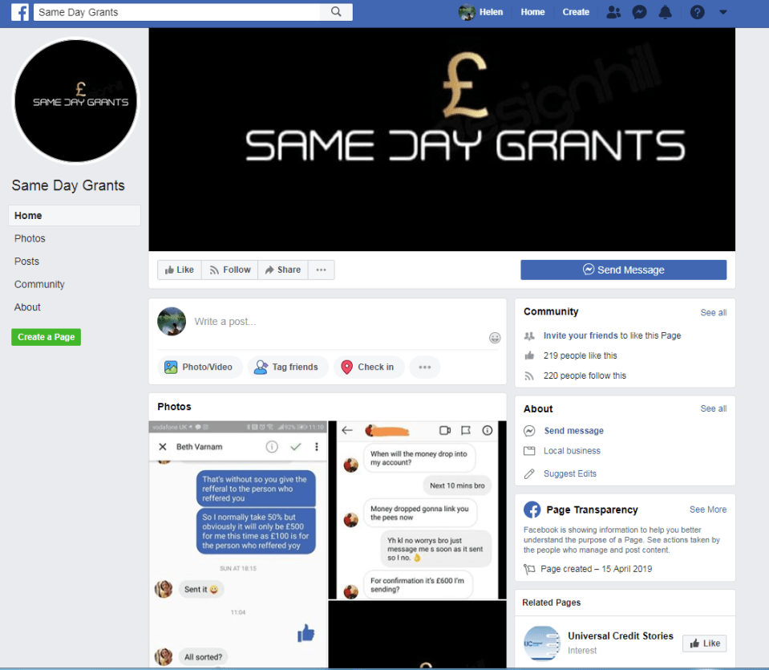This screenshot has width=769, height=670.
Task: Open Helen's profile in top bar
Action: (480, 12)
